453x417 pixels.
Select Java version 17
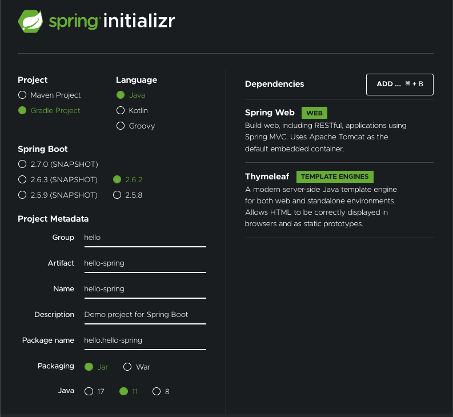click(89, 391)
